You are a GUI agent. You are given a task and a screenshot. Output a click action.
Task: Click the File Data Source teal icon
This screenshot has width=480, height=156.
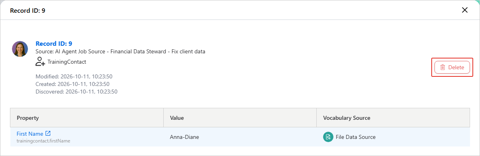tap(328, 137)
